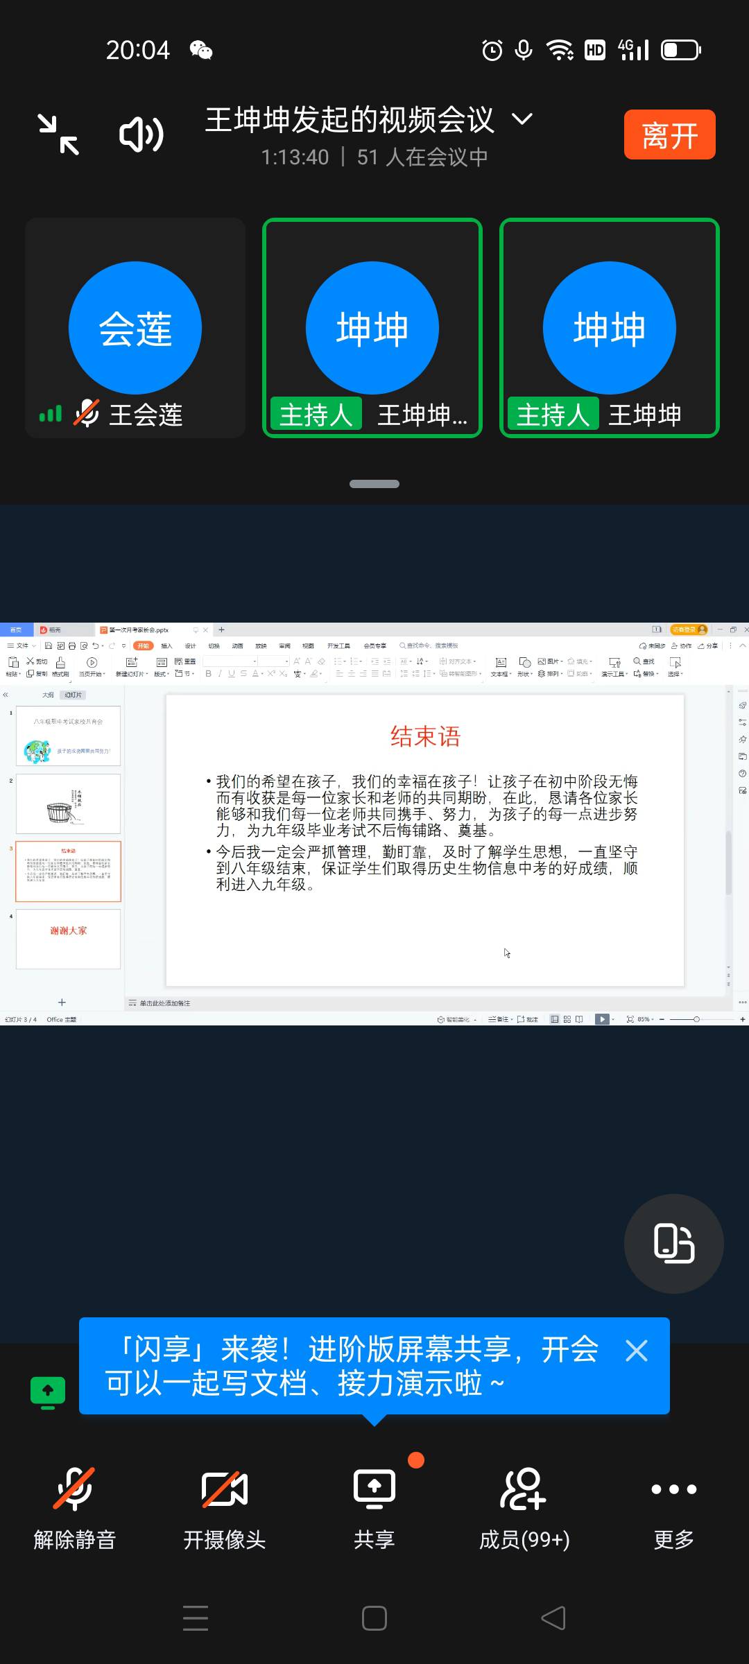Click the 文本框 text box tool

click(501, 666)
